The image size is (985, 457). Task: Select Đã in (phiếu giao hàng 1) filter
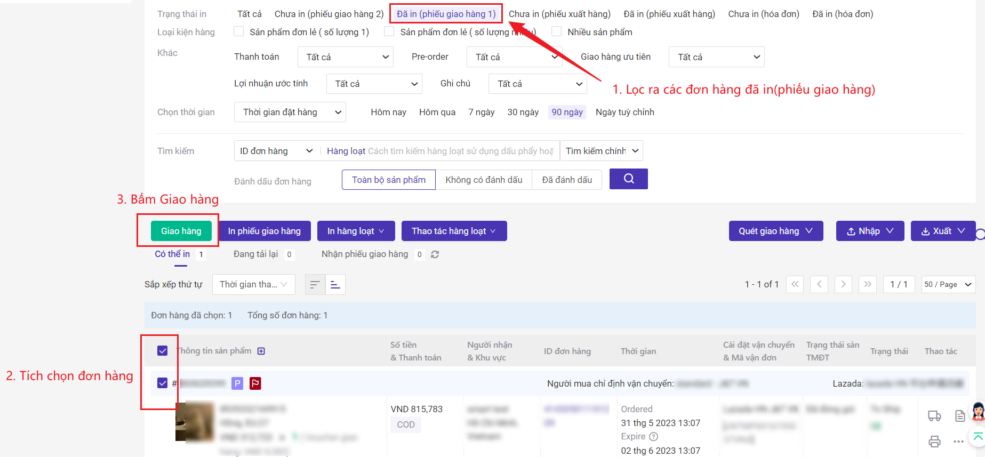point(446,14)
